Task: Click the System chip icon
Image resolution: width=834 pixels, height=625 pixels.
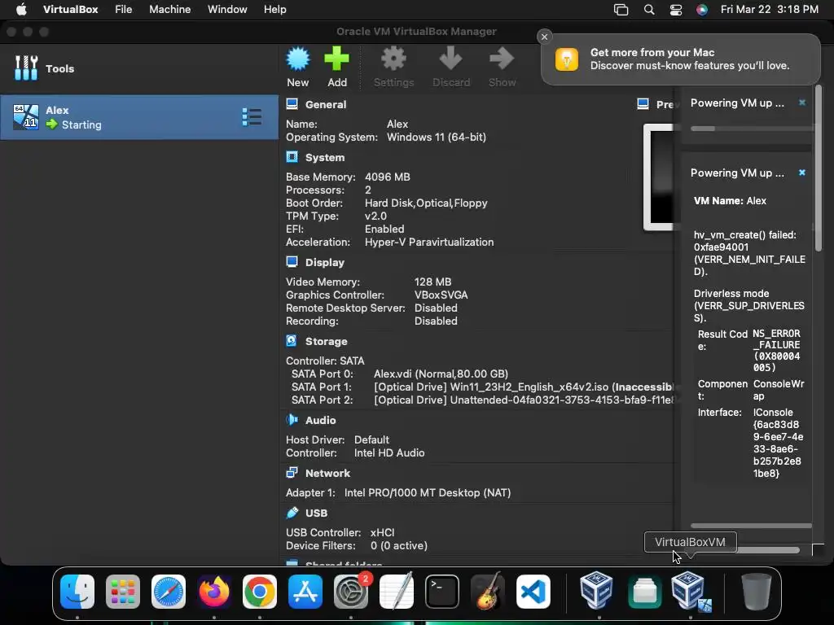Action: (x=292, y=157)
